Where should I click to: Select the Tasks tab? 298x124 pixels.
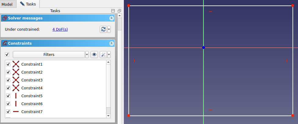[28, 4]
